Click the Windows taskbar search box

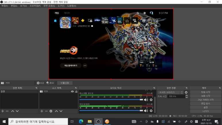point(38,122)
